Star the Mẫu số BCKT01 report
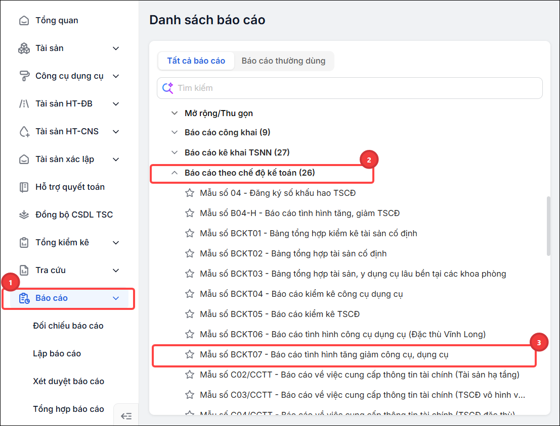 point(190,233)
